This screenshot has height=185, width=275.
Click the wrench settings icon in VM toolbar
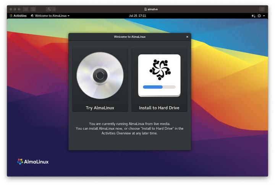(49, 9)
